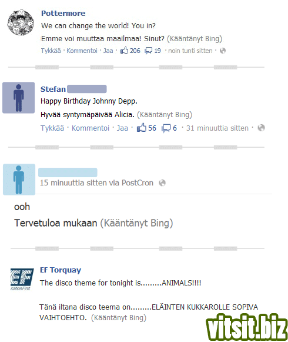Click Kommentoi on Pottermore post
This screenshot has height=342, width=288.
coord(82,51)
